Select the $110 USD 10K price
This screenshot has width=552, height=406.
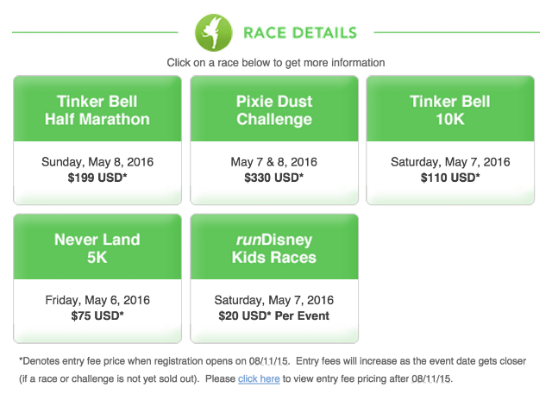[x=450, y=178]
